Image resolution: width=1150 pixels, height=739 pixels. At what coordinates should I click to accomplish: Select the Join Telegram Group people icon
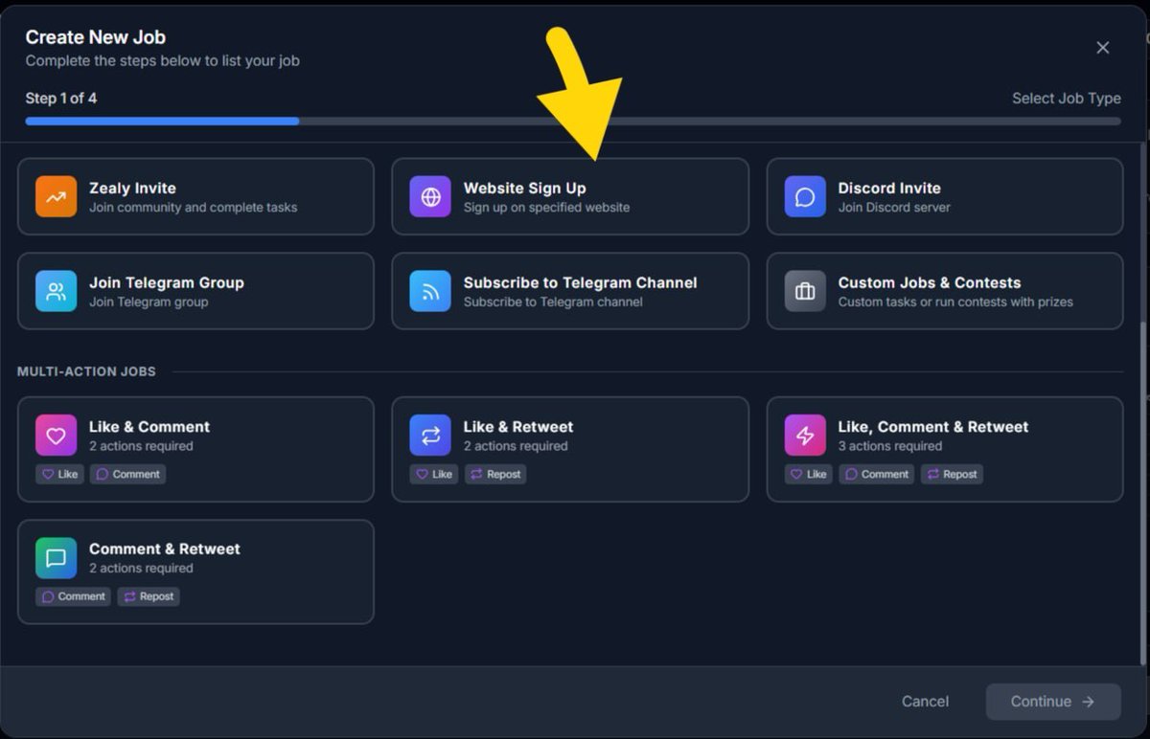(x=56, y=291)
